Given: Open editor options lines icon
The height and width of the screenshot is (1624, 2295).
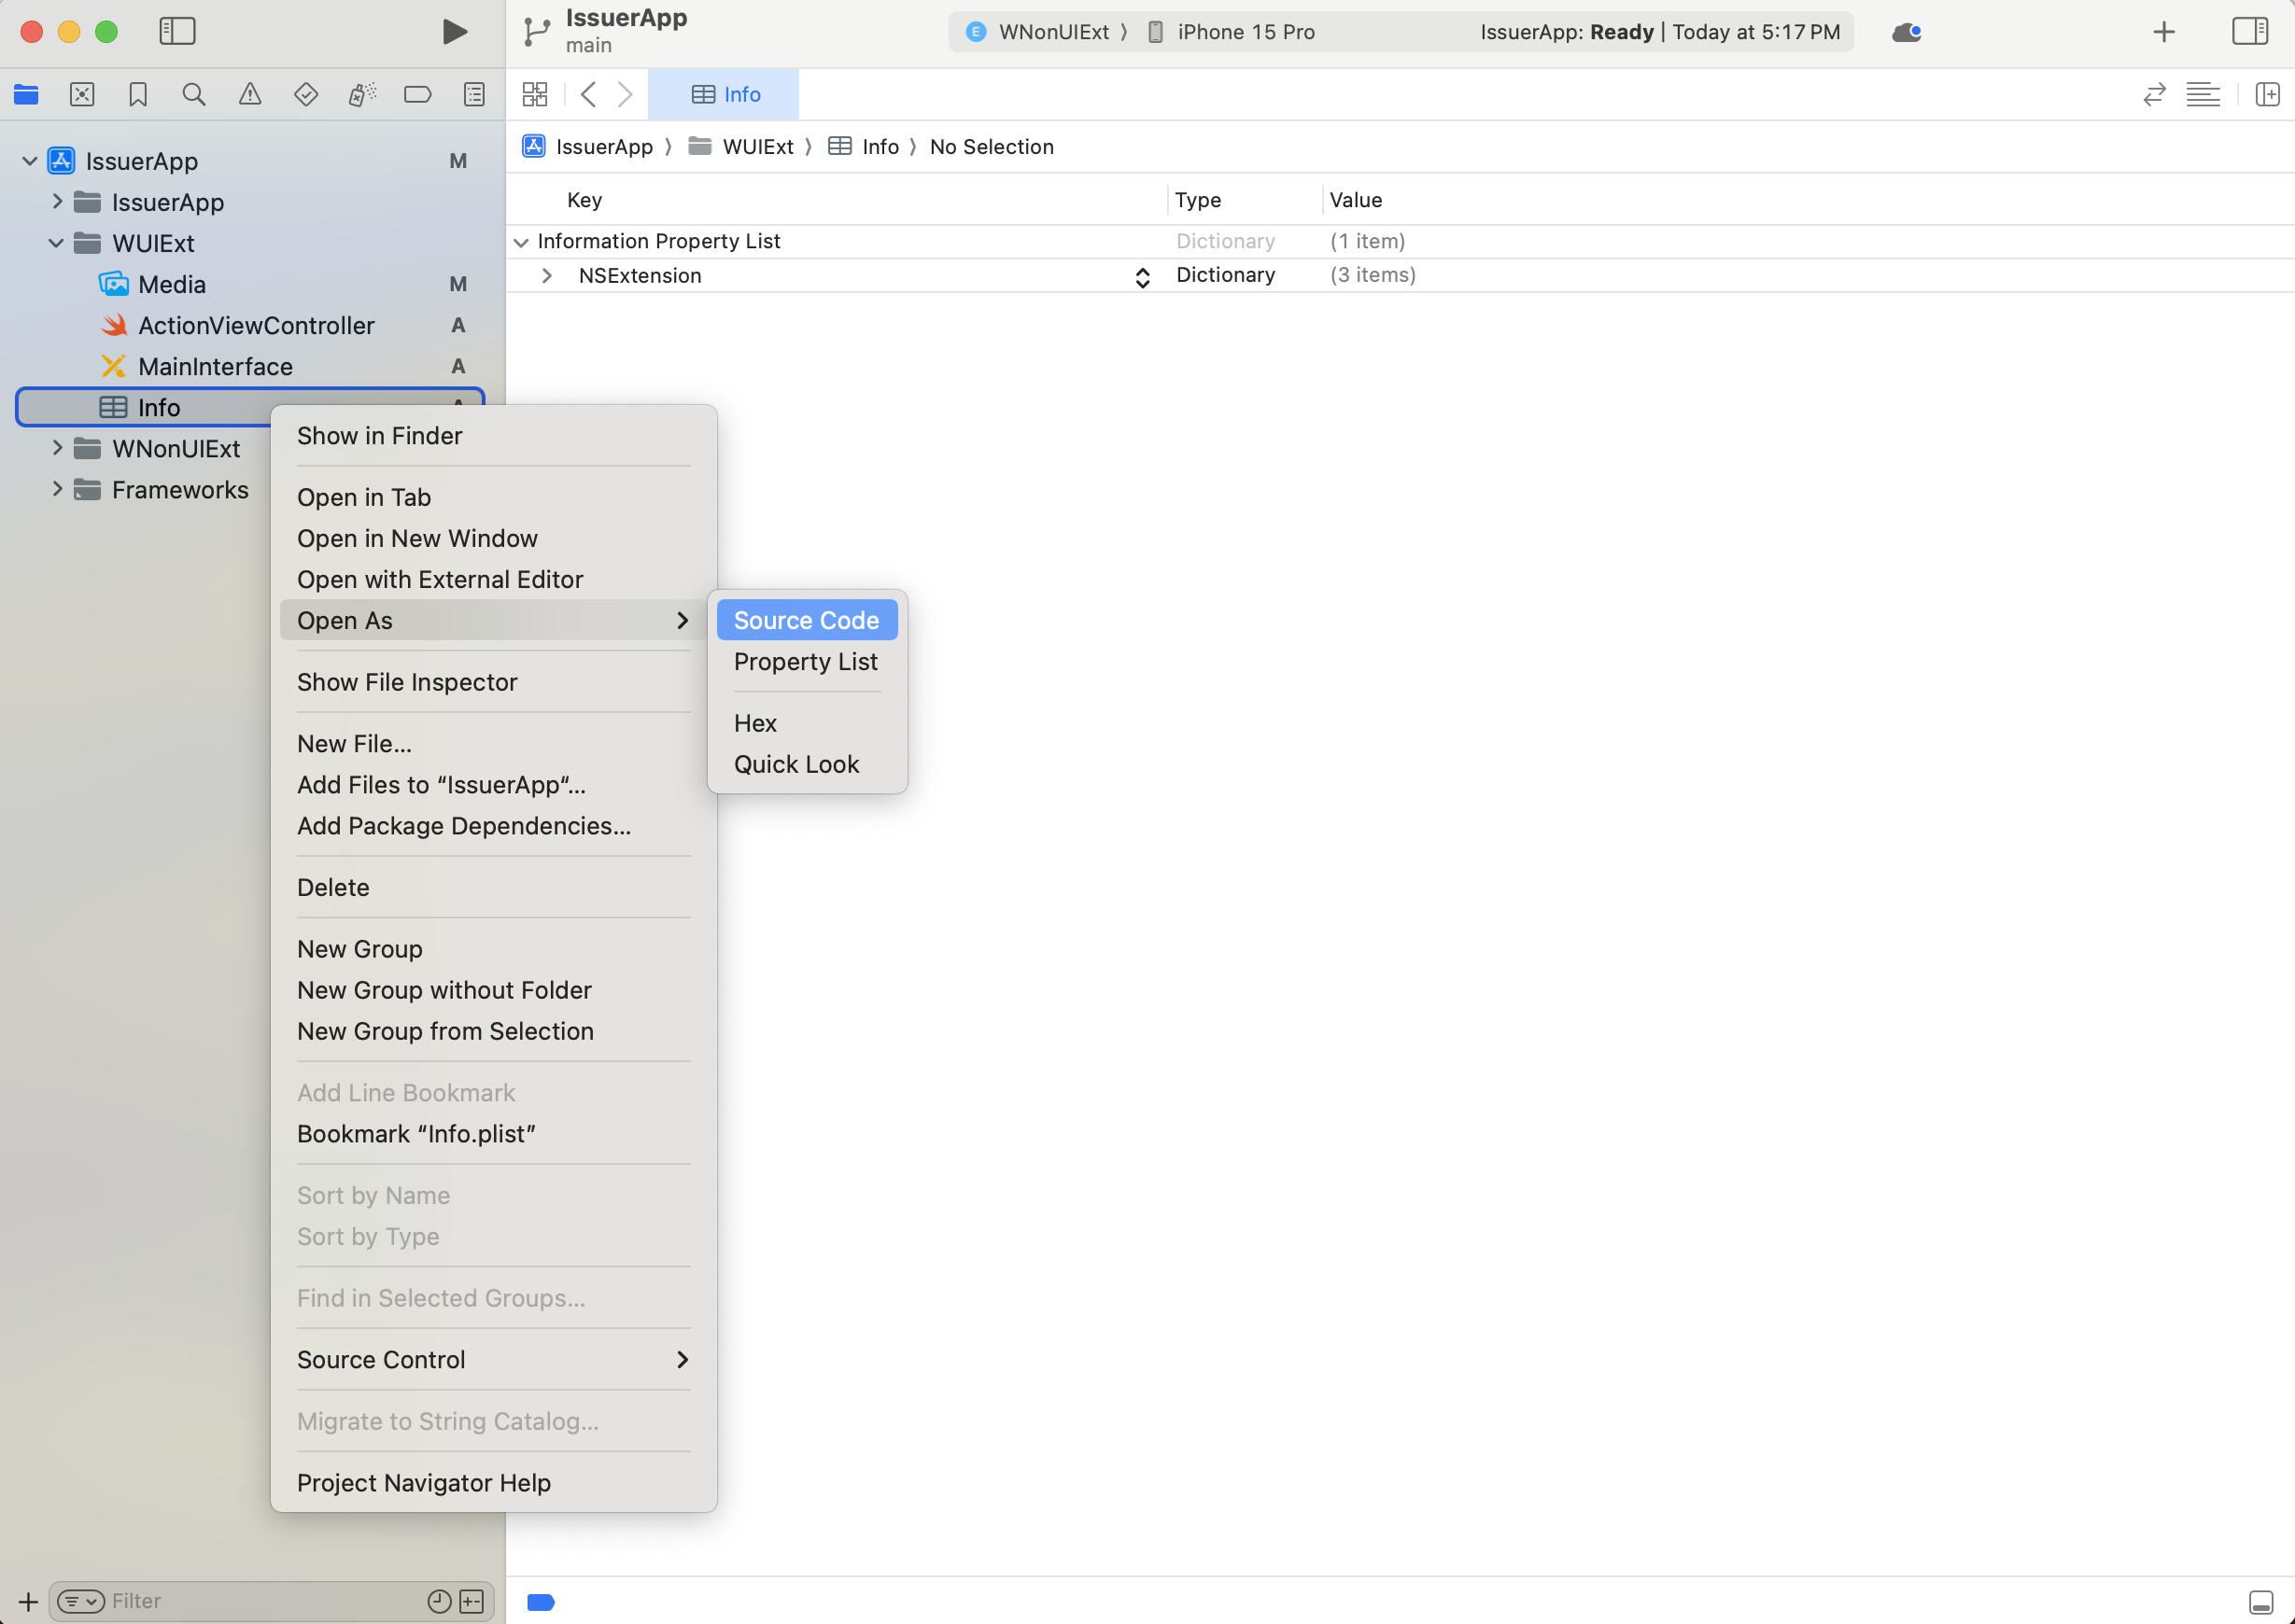Looking at the screenshot, I should click(x=2203, y=94).
